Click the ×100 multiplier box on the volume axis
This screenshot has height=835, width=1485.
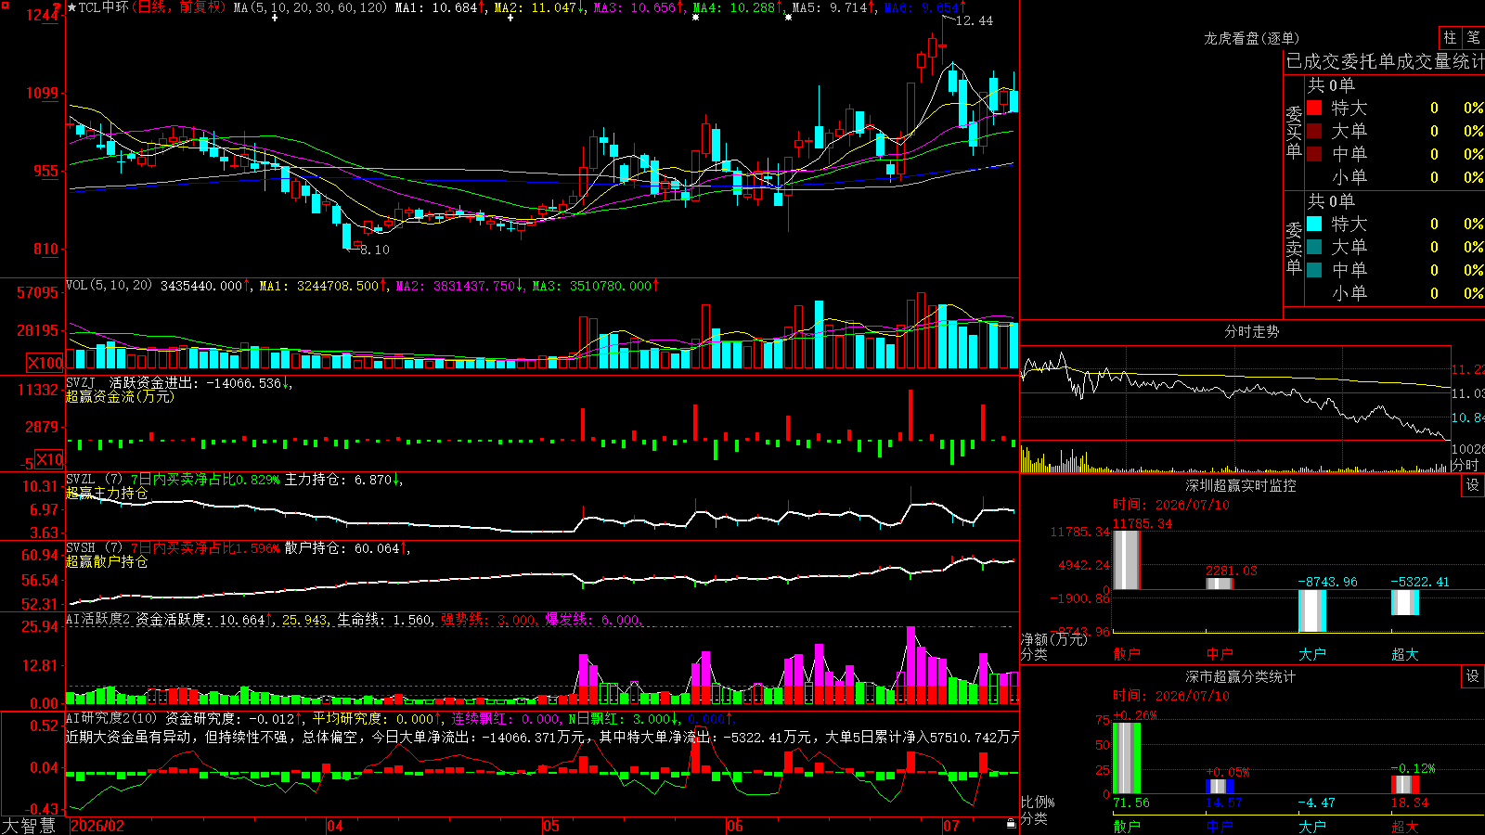[45, 363]
